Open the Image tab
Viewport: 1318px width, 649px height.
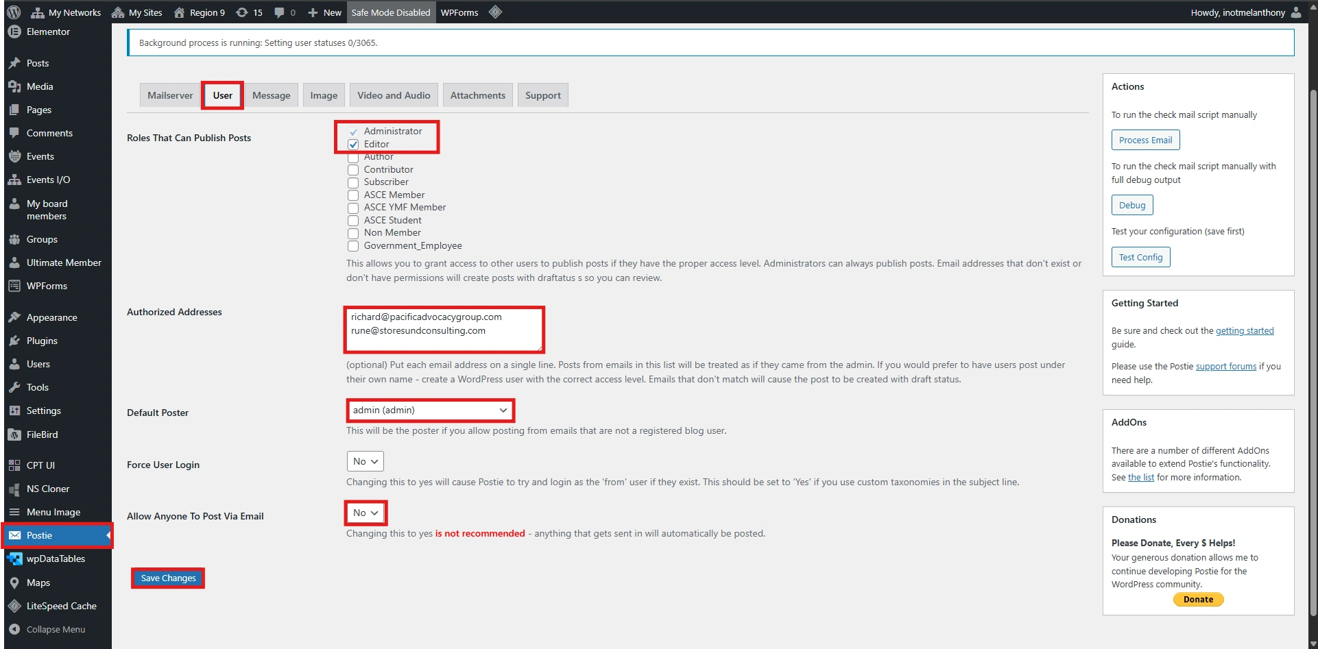click(324, 95)
